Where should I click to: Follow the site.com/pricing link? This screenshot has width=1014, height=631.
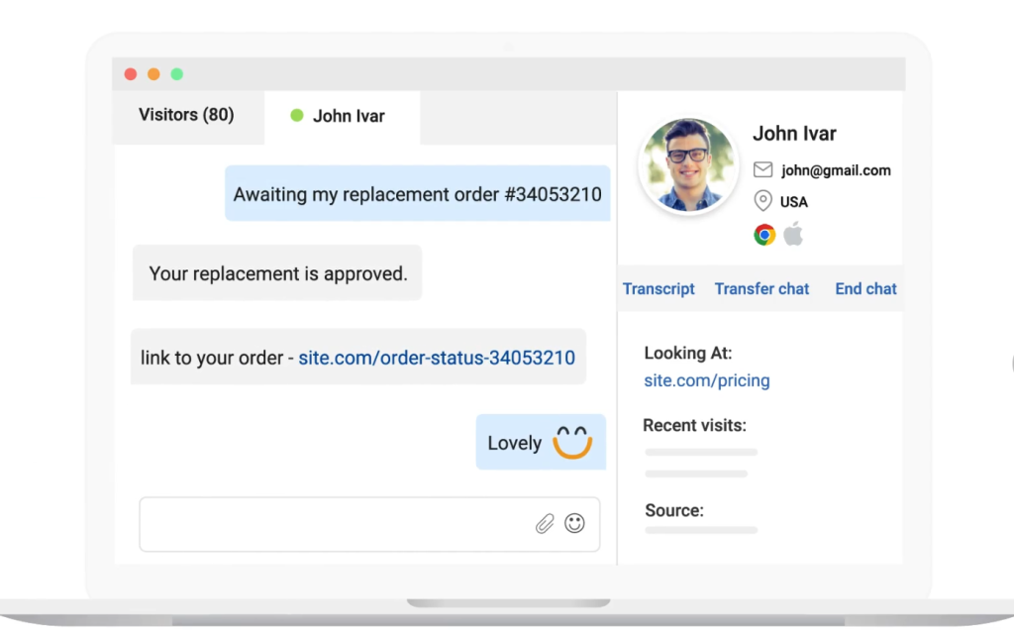point(706,380)
